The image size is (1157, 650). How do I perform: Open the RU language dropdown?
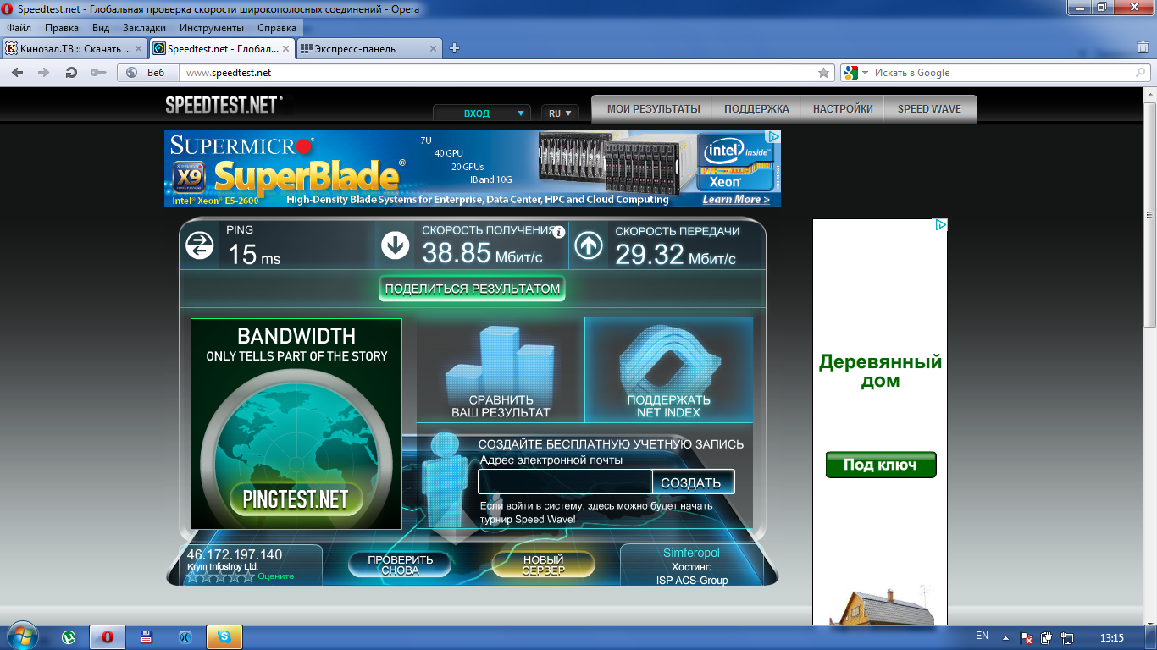560,113
